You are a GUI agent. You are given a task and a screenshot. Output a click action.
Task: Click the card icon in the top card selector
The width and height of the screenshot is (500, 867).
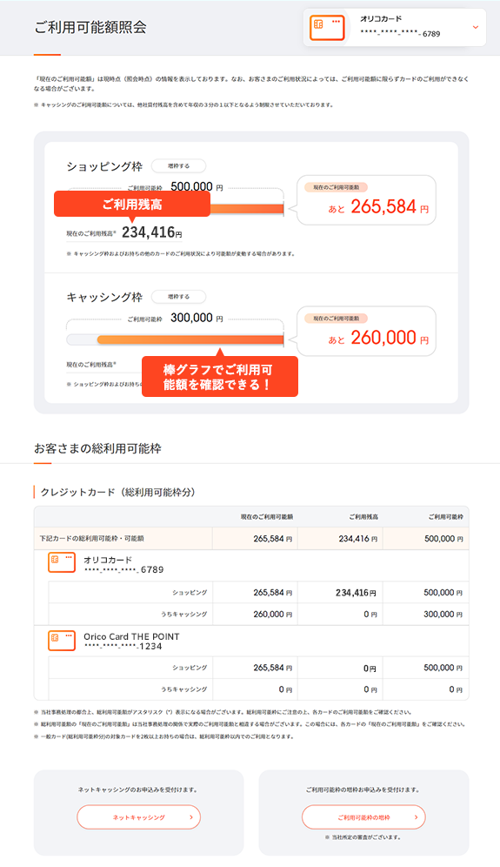327,28
